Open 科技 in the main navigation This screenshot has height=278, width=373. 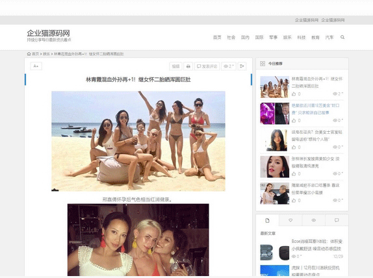[x=301, y=37]
